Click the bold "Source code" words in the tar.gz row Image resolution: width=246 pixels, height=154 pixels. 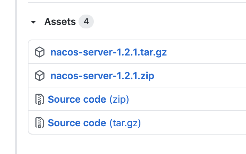point(77,123)
